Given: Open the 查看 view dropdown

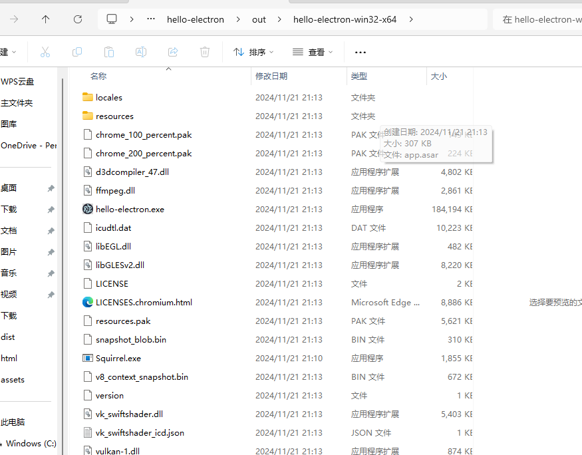Looking at the screenshot, I should [x=313, y=53].
